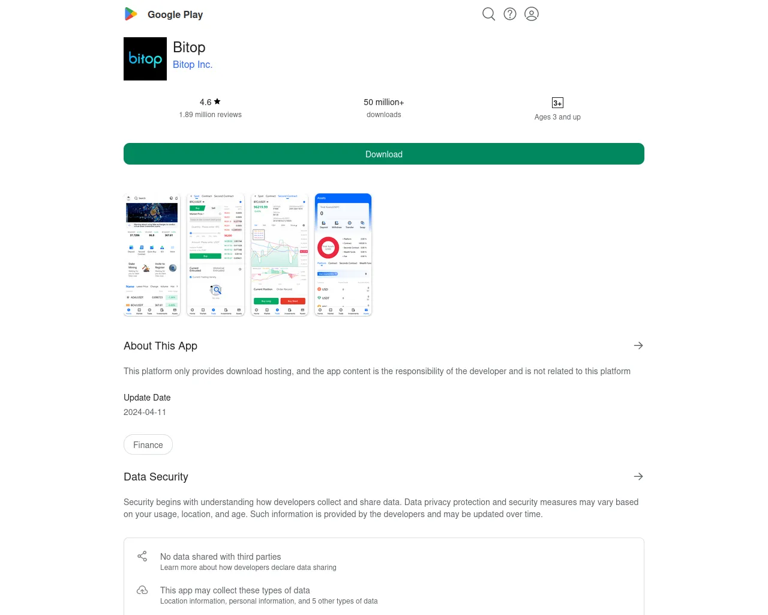Open first app screenshot showing home screen
This screenshot has width=768, height=615.
152,255
